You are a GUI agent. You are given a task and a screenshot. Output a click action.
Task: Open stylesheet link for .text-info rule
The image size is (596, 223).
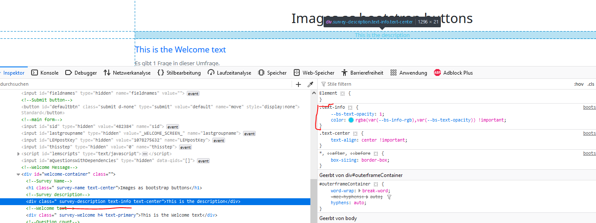tap(589, 107)
